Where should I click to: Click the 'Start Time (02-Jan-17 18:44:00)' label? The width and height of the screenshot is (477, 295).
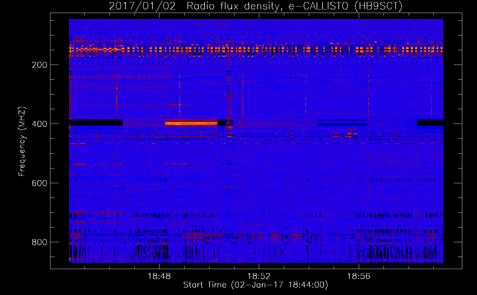[x=256, y=285]
